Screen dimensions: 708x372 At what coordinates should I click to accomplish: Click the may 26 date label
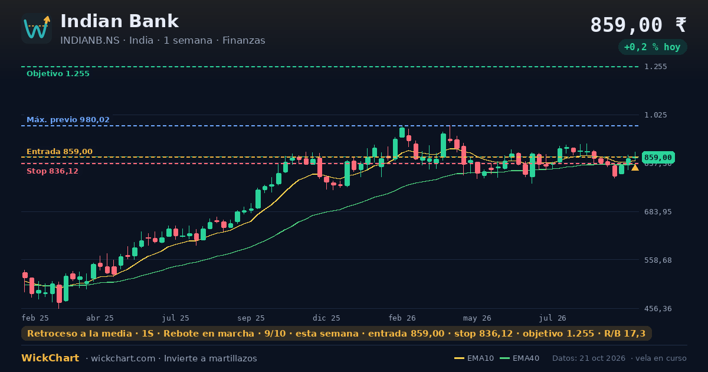[477, 318]
